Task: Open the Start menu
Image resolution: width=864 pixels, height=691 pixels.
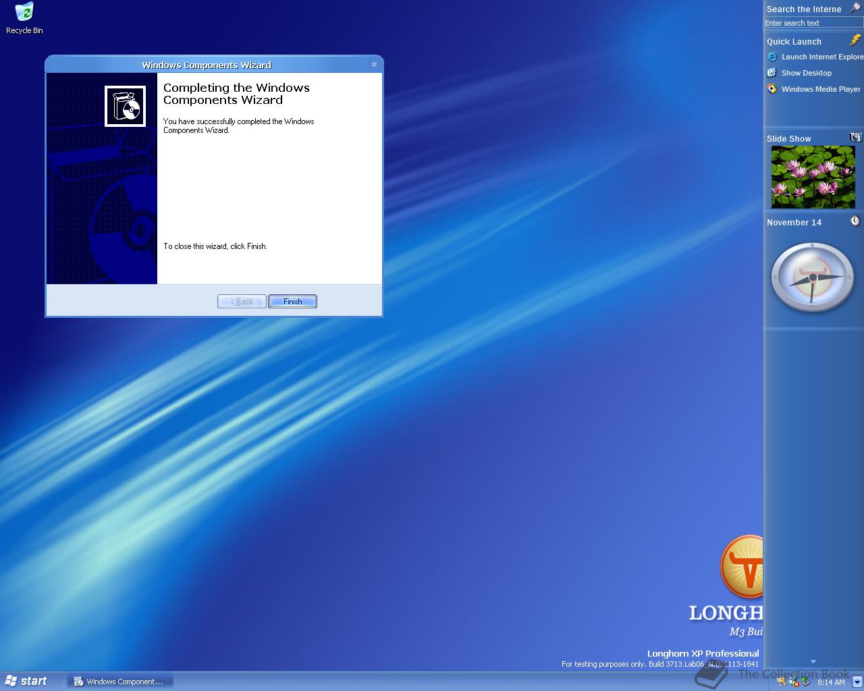Action: click(27, 681)
